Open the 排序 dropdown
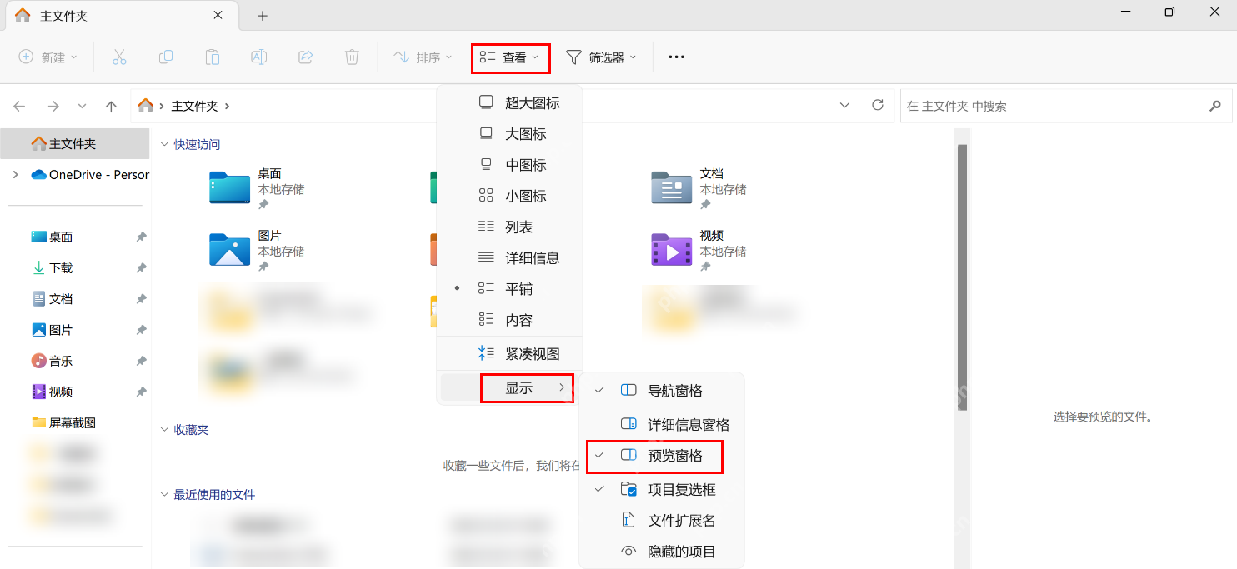The image size is (1237, 569). 423,57
